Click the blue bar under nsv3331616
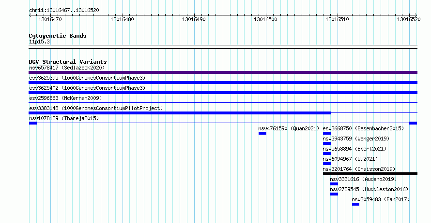 pos(334,184)
